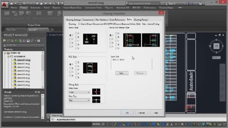This screenshot has width=228, height=128.
Task: Collapse the Details section
Action: pos(42,92)
